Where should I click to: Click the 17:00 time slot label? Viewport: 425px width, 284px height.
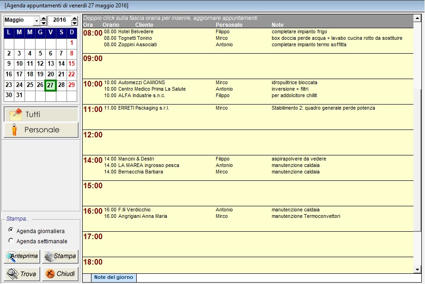[x=93, y=237]
